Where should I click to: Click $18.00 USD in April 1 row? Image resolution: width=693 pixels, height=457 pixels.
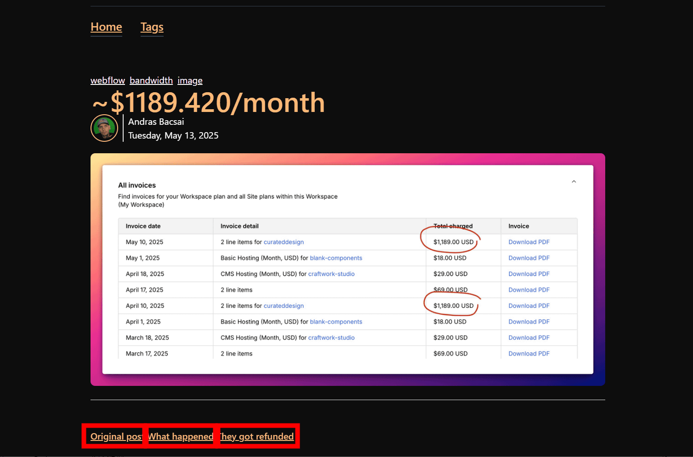450,322
